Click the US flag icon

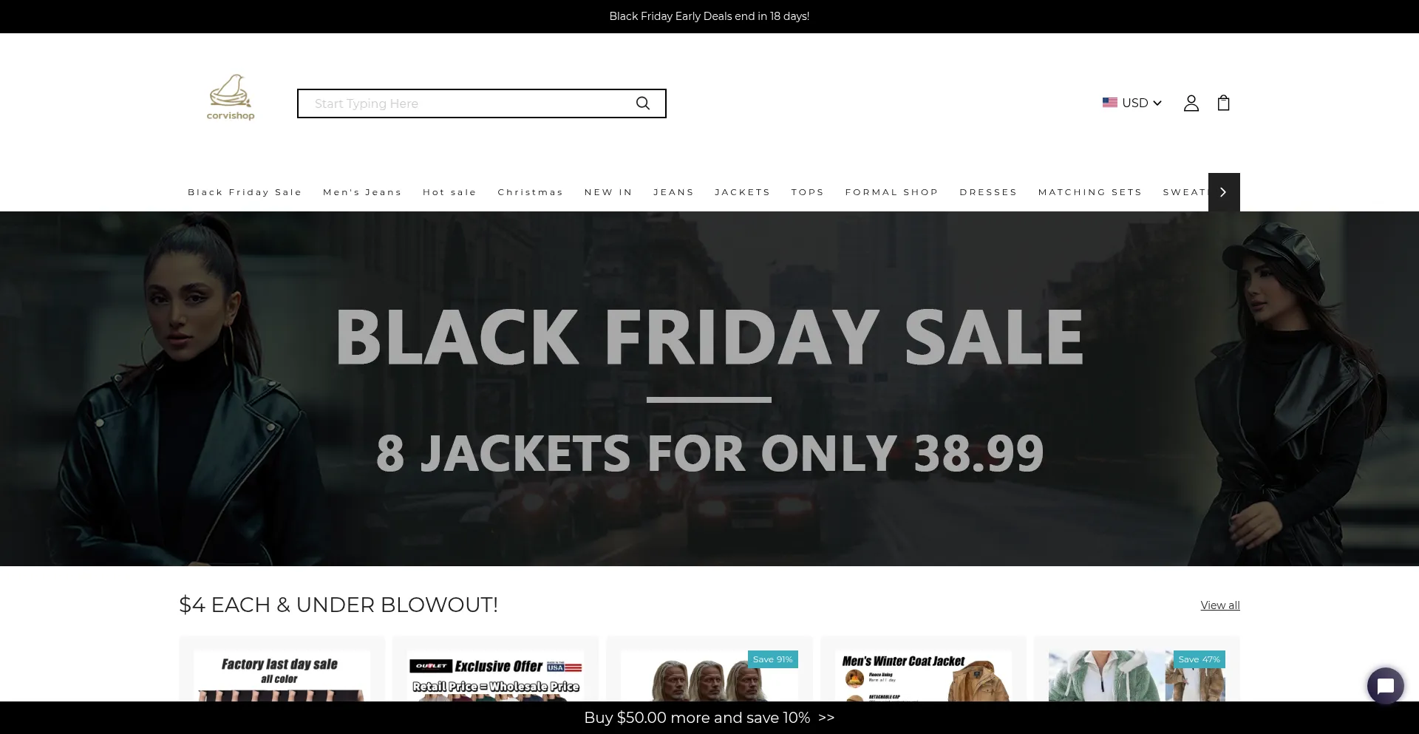[1109, 103]
